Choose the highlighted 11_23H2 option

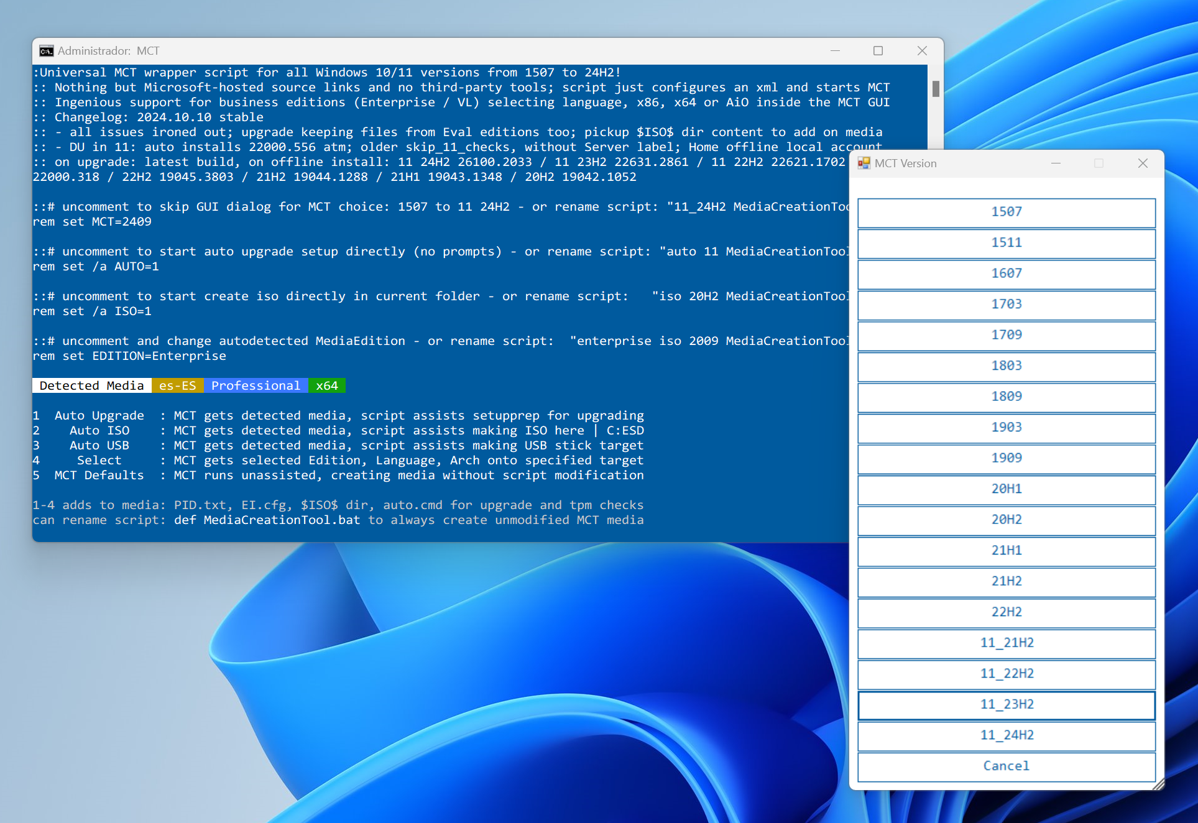point(1006,705)
